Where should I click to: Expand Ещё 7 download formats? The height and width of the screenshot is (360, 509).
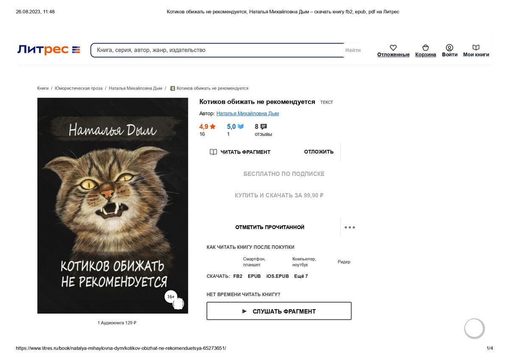pyautogui.click(x=301, y=276)
